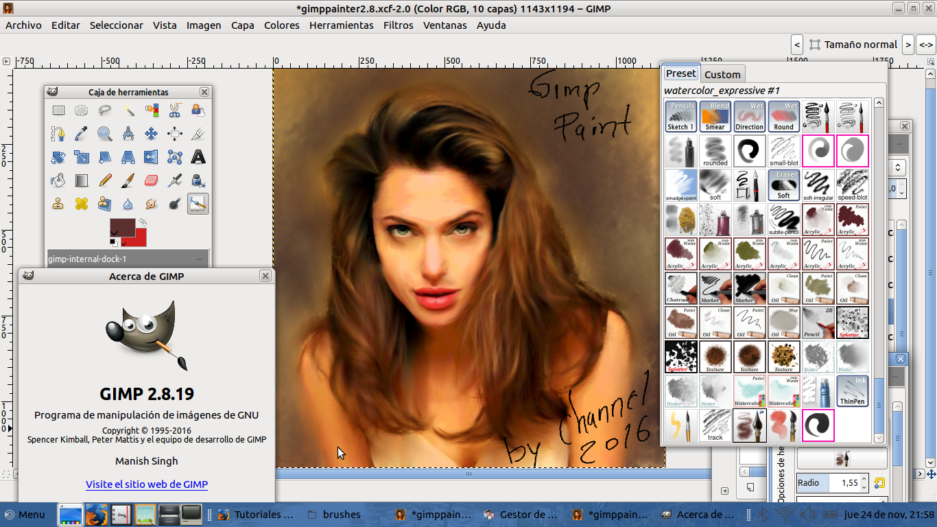This screenshot has width=937, height=527.
Task: Select the Text tool in the toolbox
Action: (x=198, y=157)
